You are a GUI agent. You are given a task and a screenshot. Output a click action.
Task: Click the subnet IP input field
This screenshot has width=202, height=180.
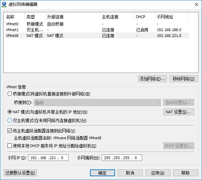(48, 158)
